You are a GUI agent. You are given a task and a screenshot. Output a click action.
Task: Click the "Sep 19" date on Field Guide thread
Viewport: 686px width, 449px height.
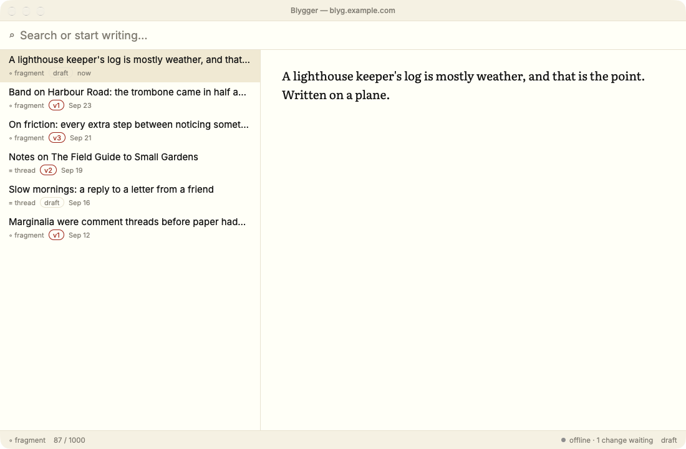[x=72, y=170]
